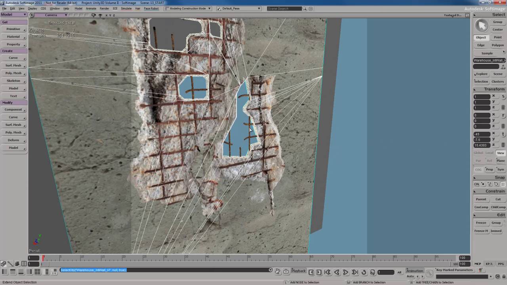Screen dimensions: 507x285
Task: Click the Freeze button
Action: (481, 222)
